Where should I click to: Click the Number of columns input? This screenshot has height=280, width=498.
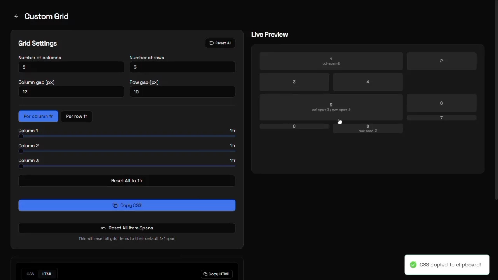click(x=71, y=67)
